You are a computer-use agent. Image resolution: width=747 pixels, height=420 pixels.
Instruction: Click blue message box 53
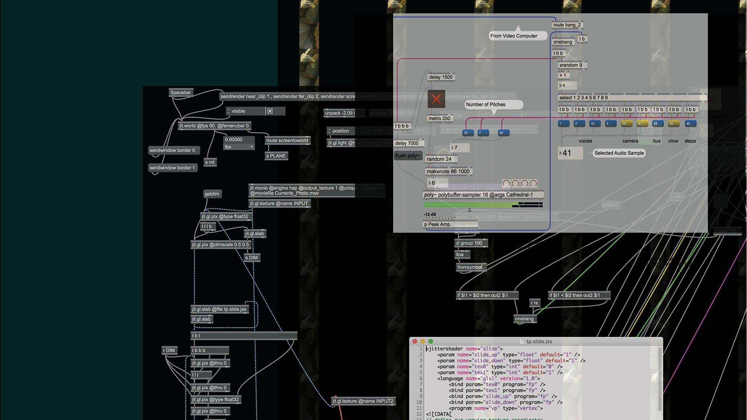[658, 124]
